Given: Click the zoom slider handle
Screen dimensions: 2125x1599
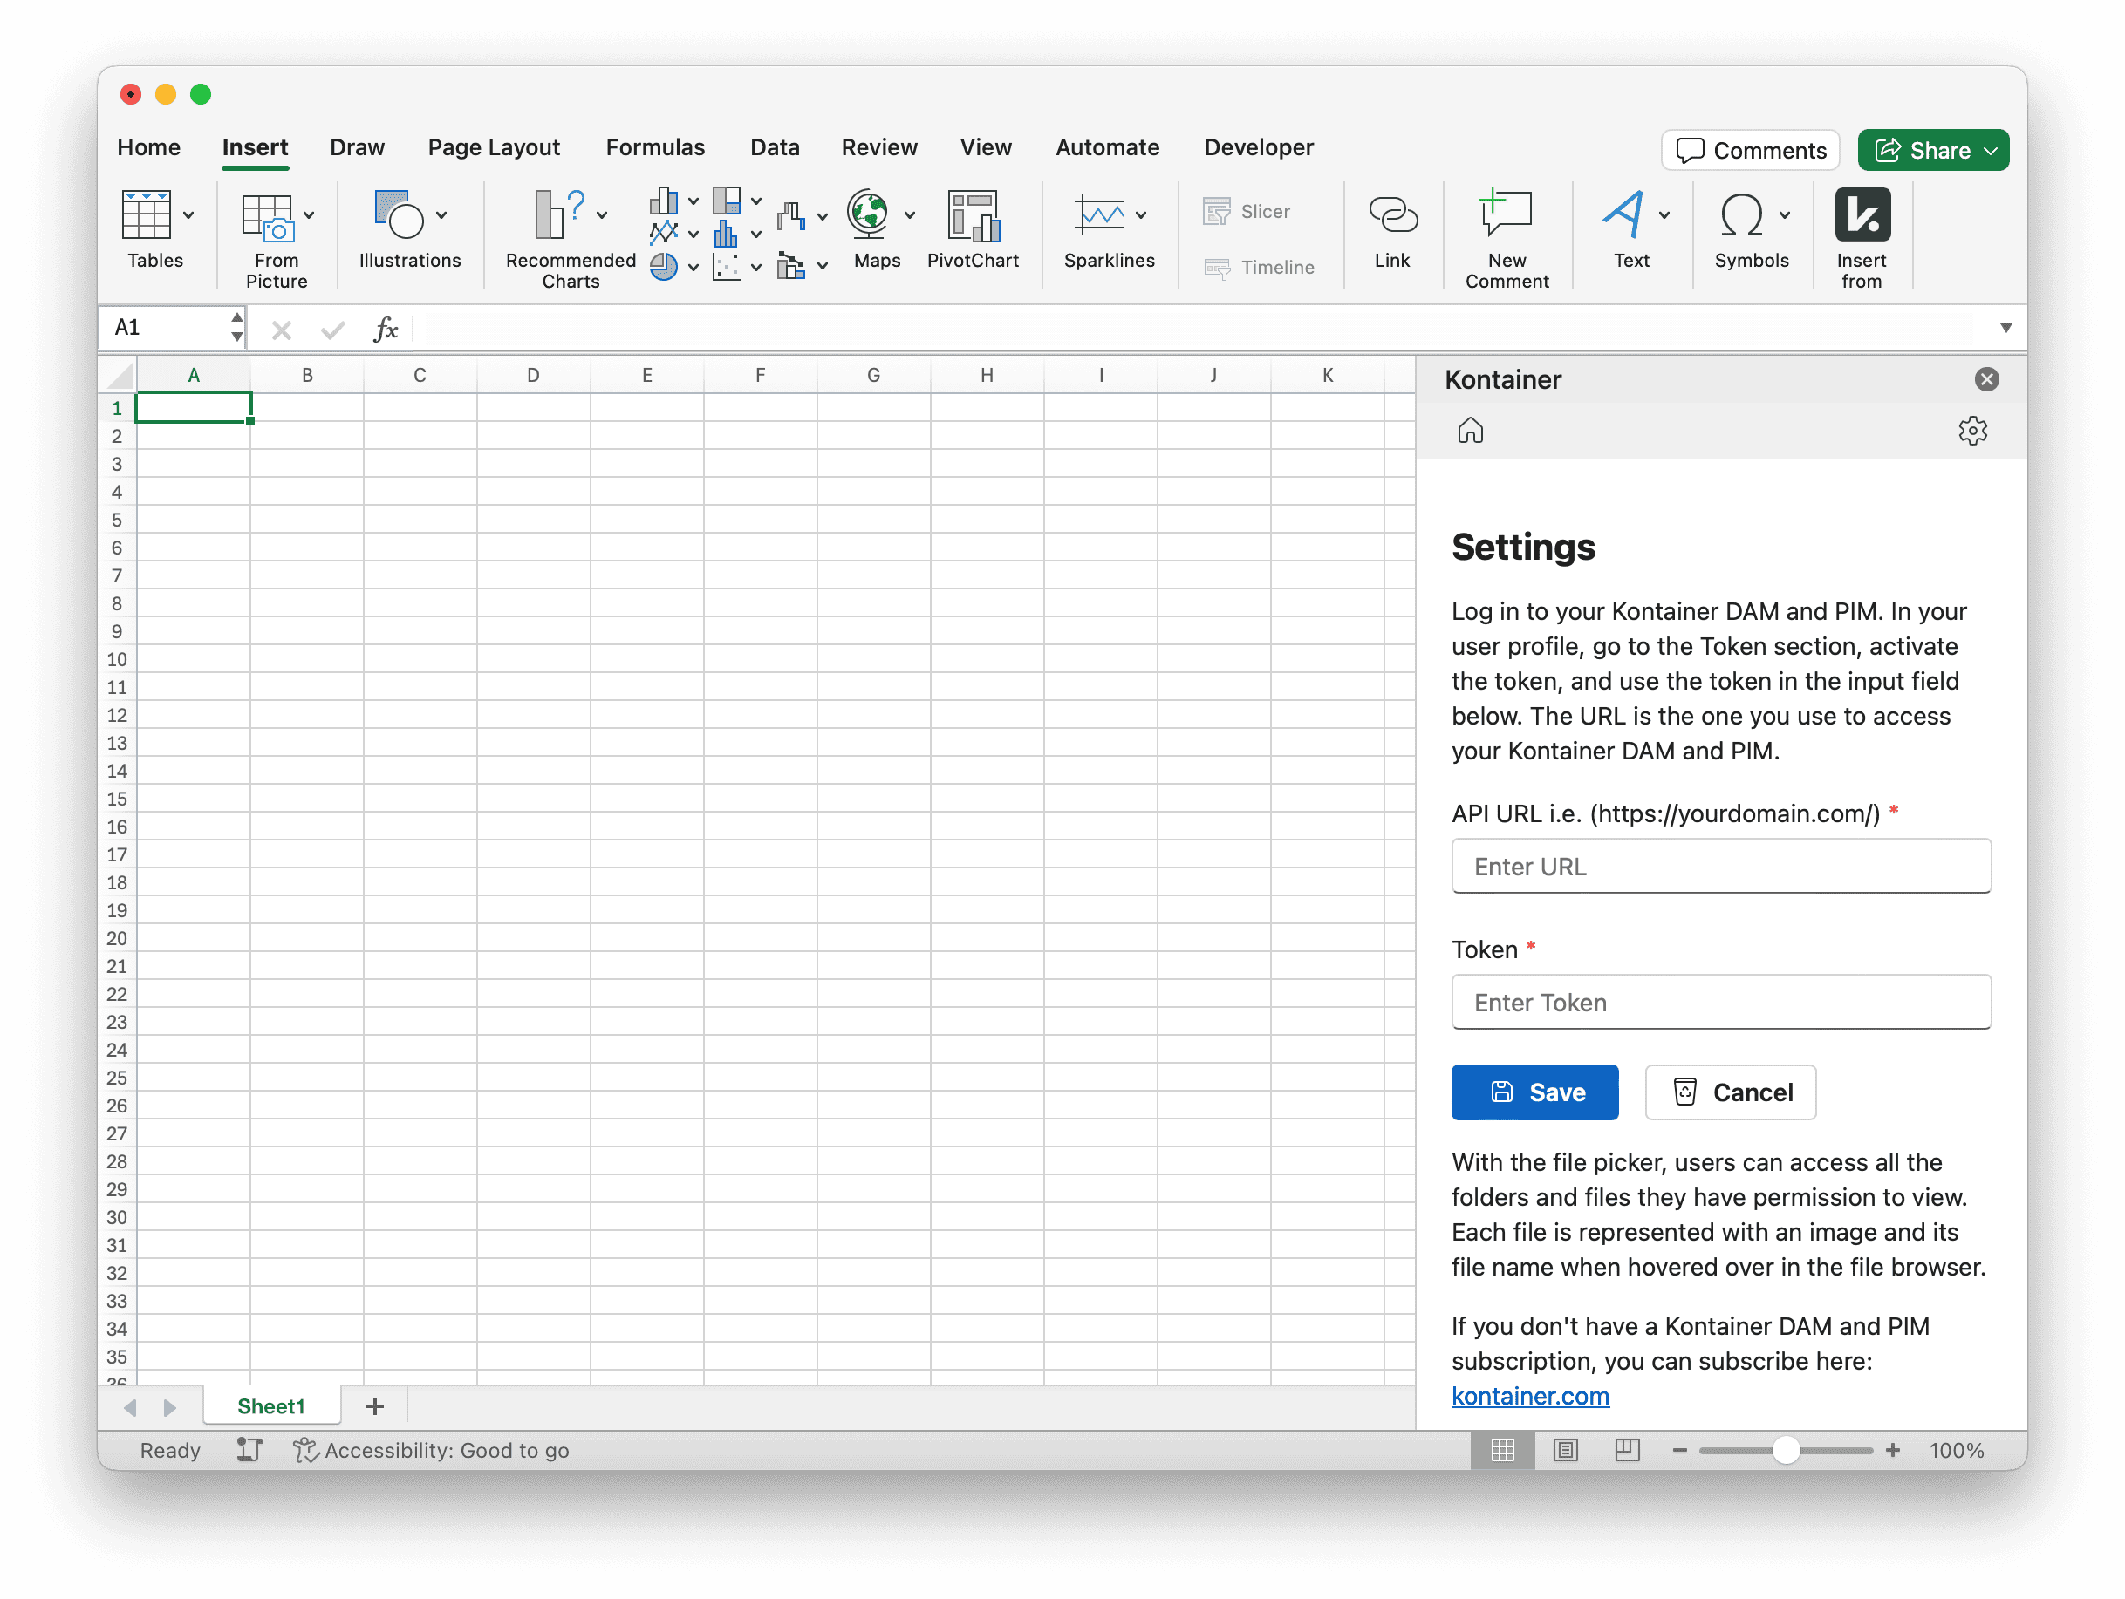Looking at the screenshot, I should pyautogui.click(x=1785, y=1450).
